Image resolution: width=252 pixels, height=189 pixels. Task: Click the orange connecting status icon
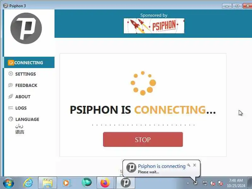coord(11,63)
